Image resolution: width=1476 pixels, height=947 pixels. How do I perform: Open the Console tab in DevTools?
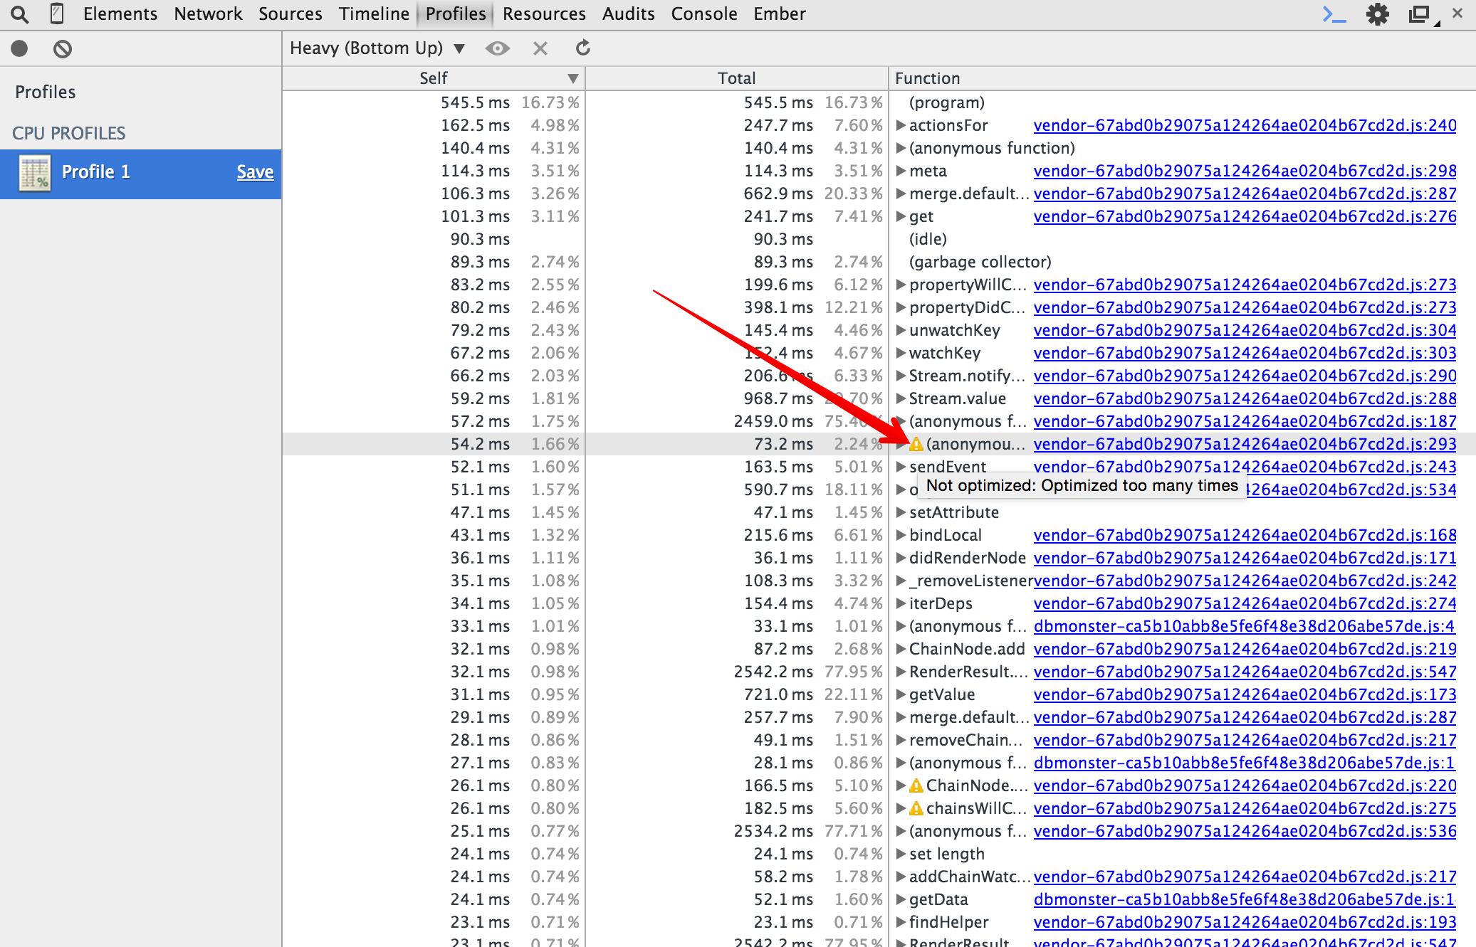[703, 14]
